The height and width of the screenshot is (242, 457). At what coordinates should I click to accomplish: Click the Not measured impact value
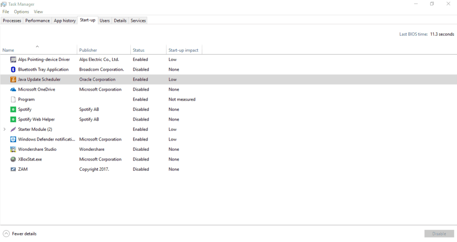point(182,99)
